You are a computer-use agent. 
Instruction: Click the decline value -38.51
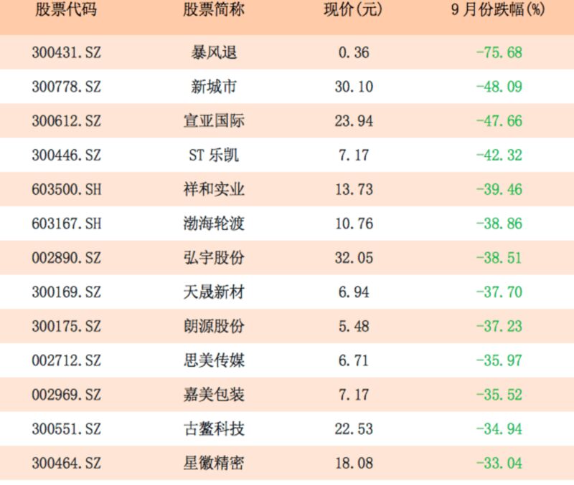click(x=499, y=258)
